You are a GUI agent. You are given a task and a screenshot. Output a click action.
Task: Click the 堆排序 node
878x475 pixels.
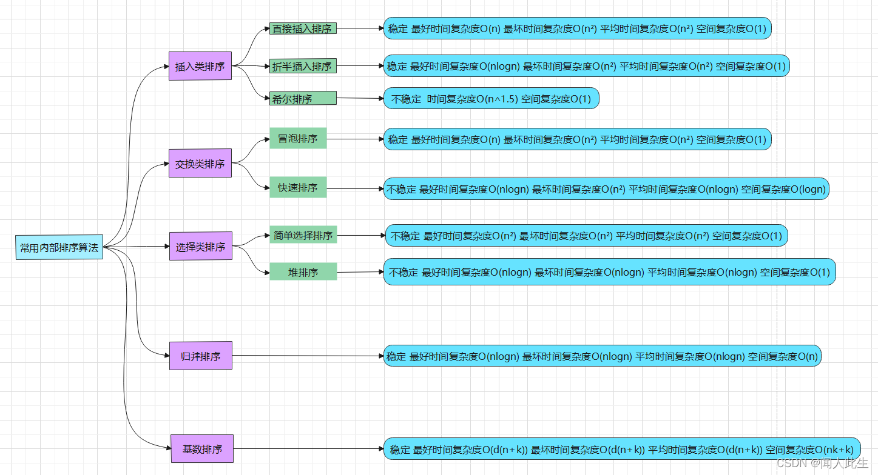[303, 272]
